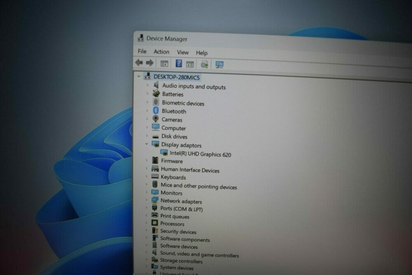
Task: Open the File menu
Action: (142, 51)
